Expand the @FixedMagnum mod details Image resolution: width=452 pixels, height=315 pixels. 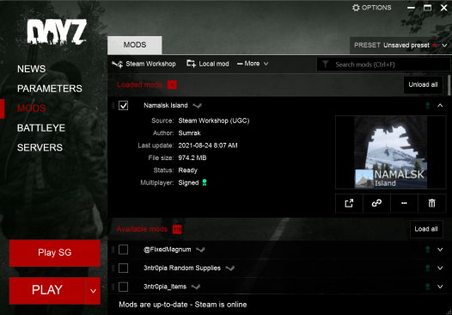point(440,250)
